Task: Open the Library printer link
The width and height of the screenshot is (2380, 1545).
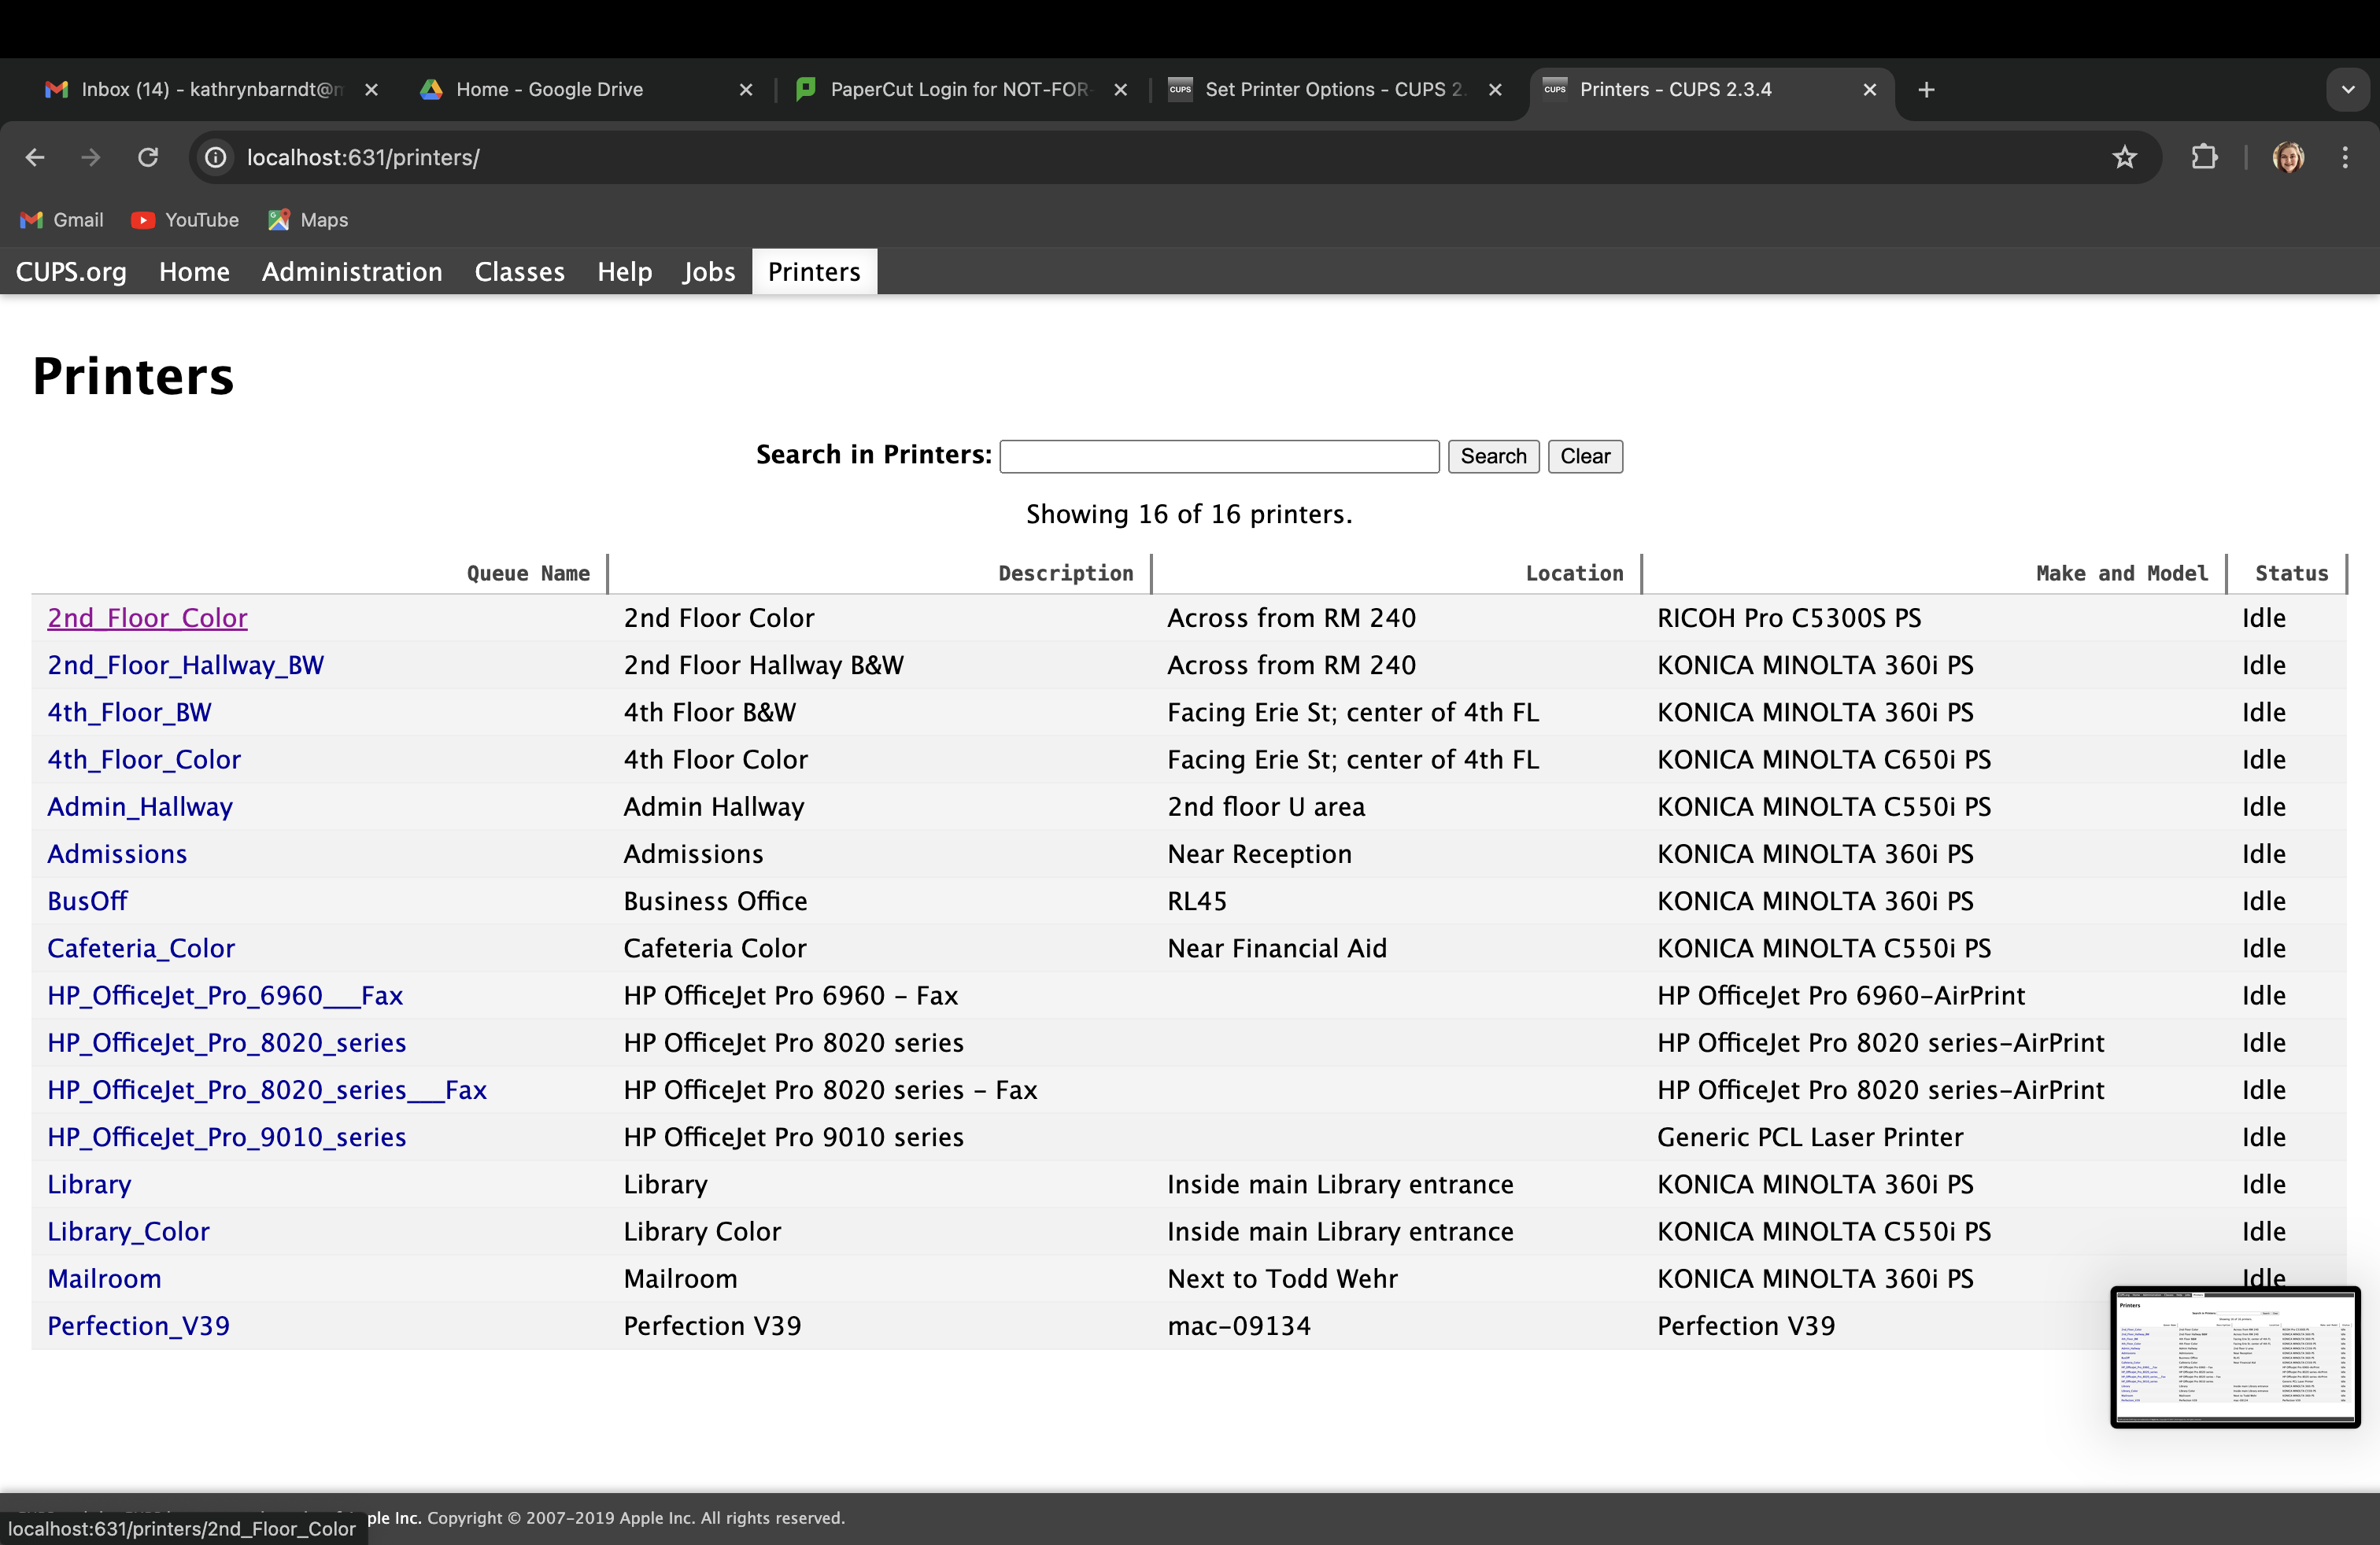Action: click(89, 1184)
